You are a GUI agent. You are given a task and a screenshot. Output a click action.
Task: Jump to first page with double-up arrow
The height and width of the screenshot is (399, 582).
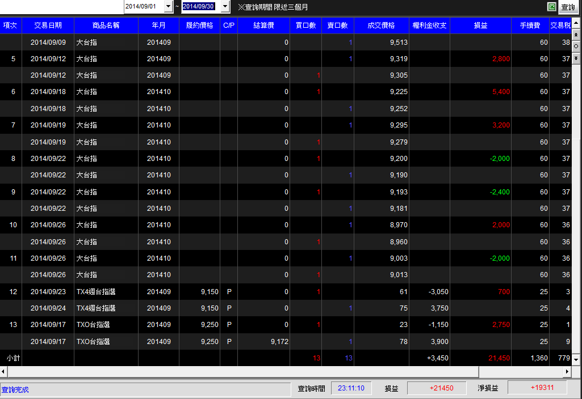click(576, 35)
